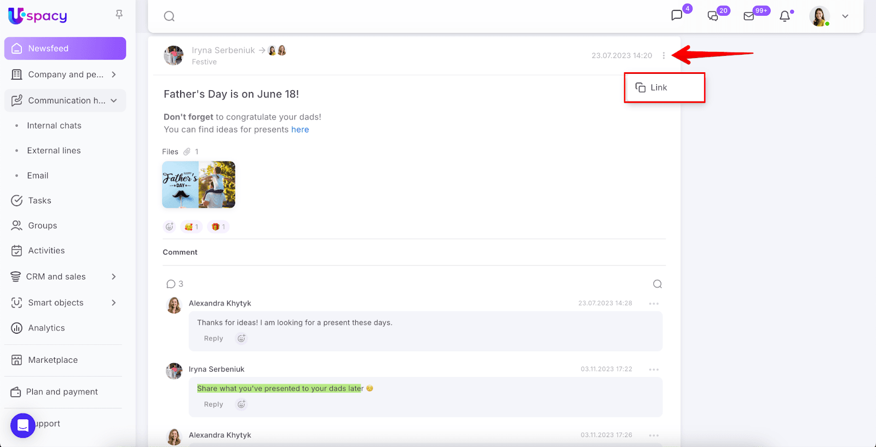The height and width of the screenshot is (447, 876).
Task: Click the Marketplace store icon
Action: tap(17, 360)
